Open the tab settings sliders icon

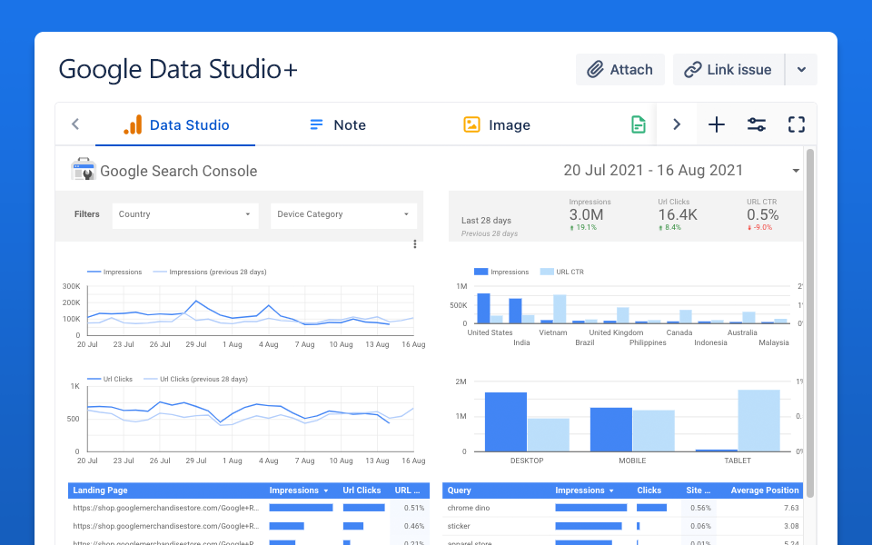pos(757,124)
